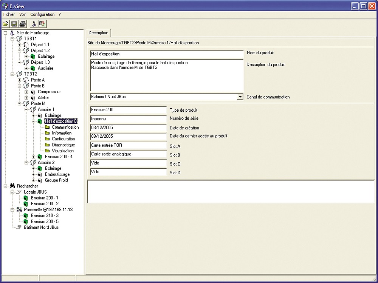Viewport: 378px width, 283px height.
Task: Click the Communication folder icon
Action: pos(47,127)
